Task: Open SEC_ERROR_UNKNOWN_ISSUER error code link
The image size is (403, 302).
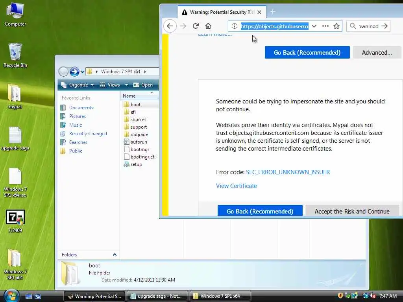Action: 288,172
